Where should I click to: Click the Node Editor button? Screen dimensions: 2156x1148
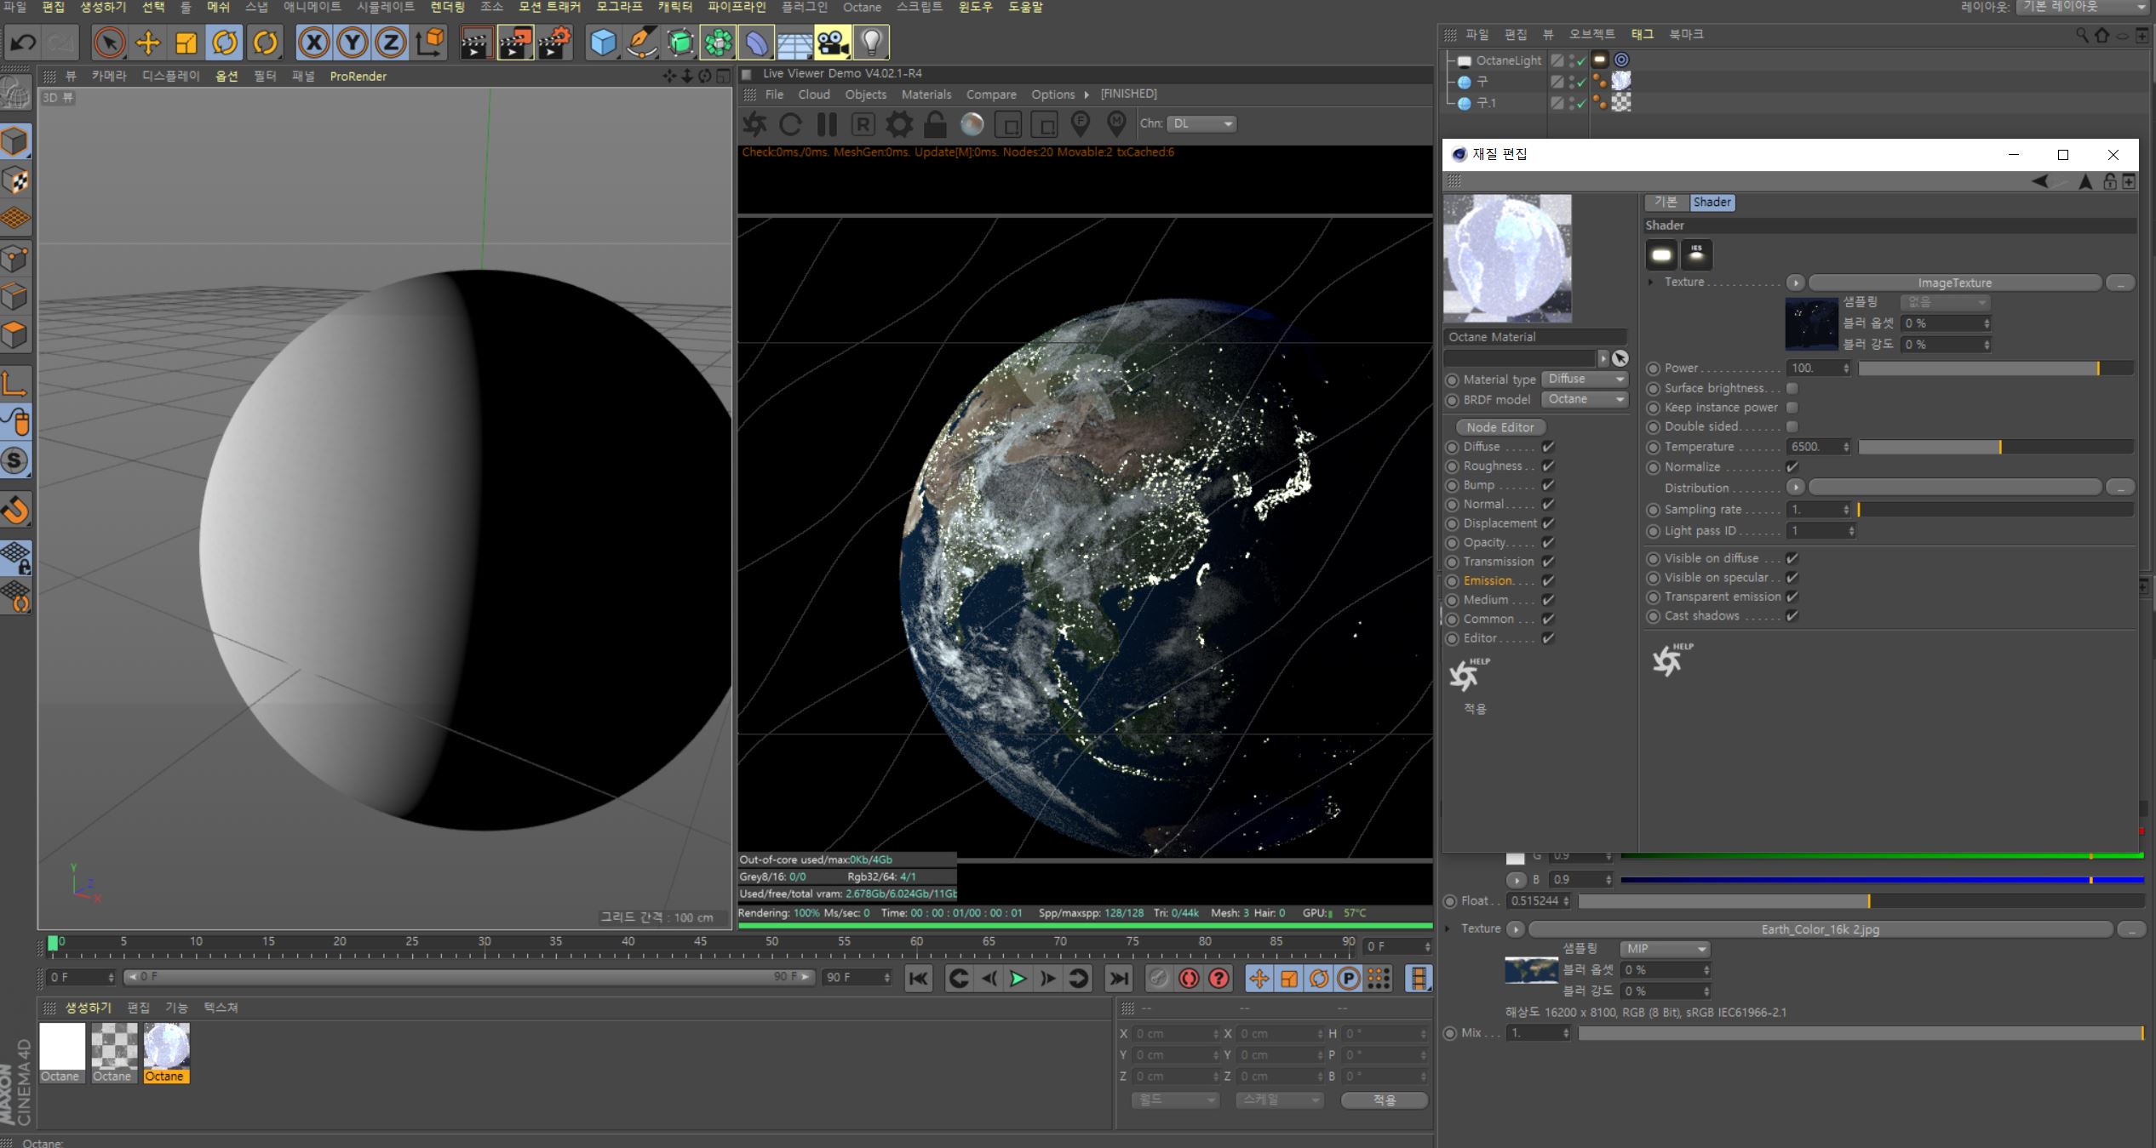(1505, 427)
